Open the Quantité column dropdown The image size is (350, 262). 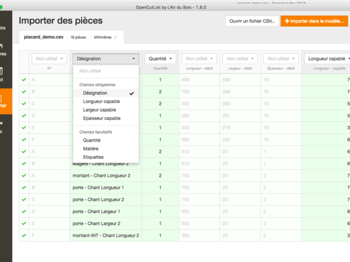pyautogui.click(x=160, y=59)
